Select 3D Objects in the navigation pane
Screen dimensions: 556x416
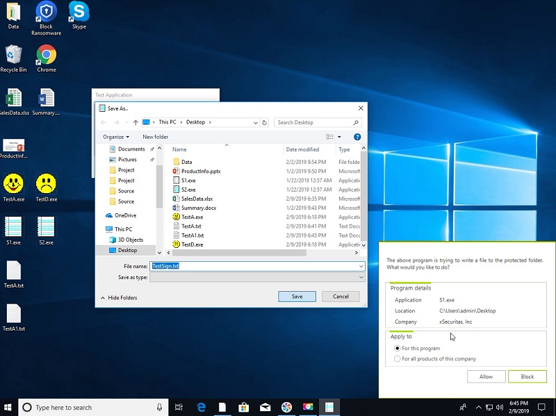[126, 240]
